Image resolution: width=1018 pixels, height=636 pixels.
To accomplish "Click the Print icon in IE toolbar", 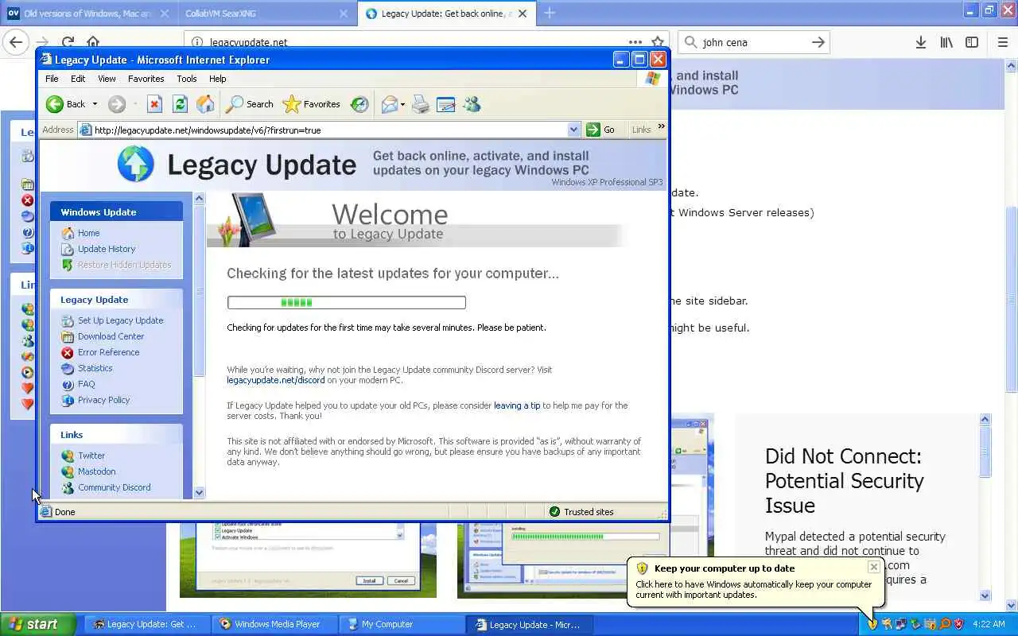I will (421, 104).
